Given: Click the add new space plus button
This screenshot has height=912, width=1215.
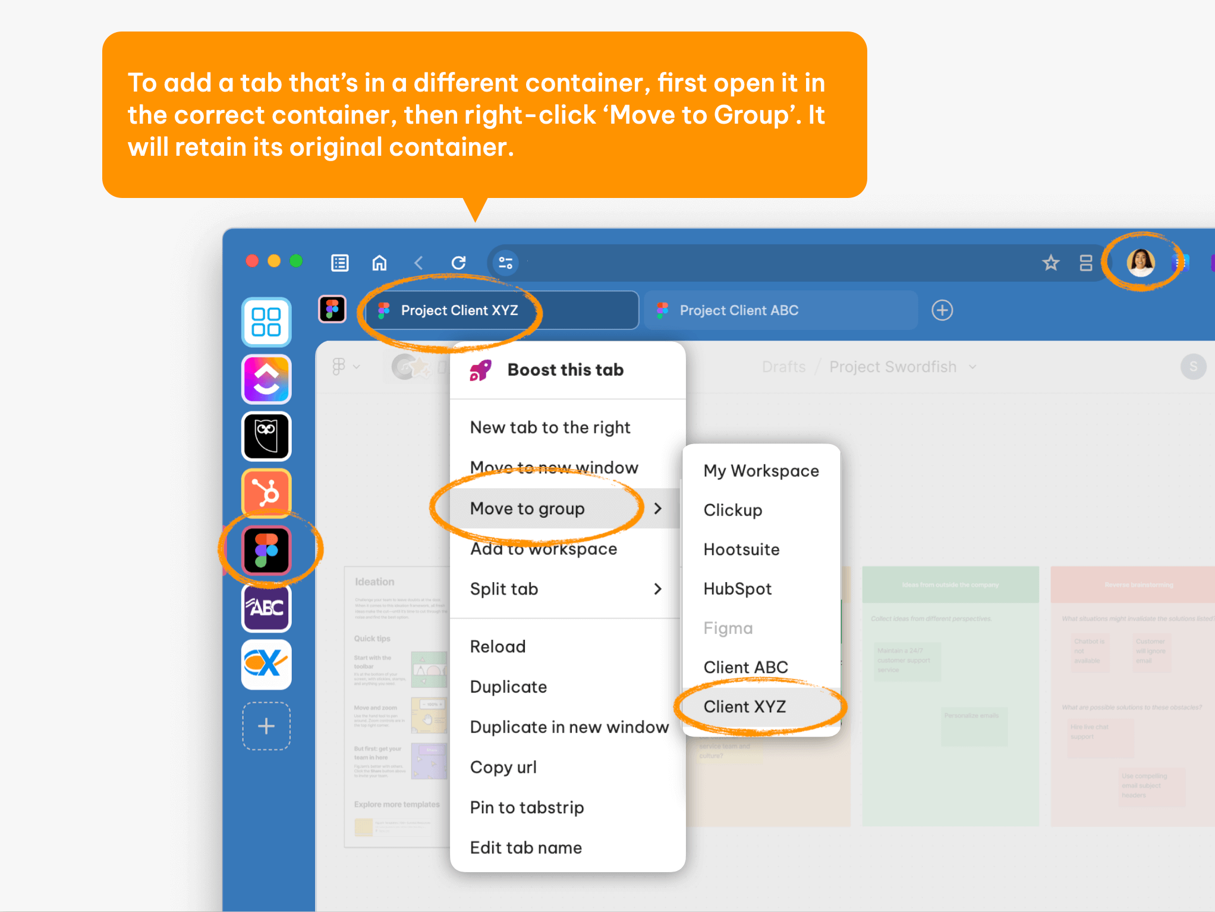Looking at the screenshot, I should 266,726.
